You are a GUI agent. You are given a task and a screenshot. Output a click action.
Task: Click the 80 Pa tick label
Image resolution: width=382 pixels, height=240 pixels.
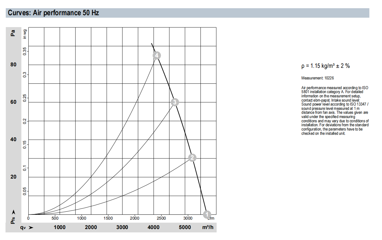click(x=13, y=65)
